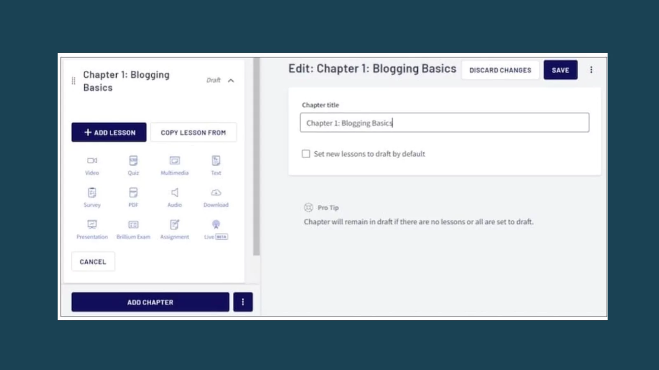Add a Brillium Exam lesson
The height and width of the screenshot is (370, 659).
point(133,230)
